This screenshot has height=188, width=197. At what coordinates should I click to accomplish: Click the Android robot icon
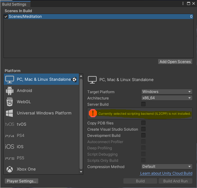click(x=10, y=91)
